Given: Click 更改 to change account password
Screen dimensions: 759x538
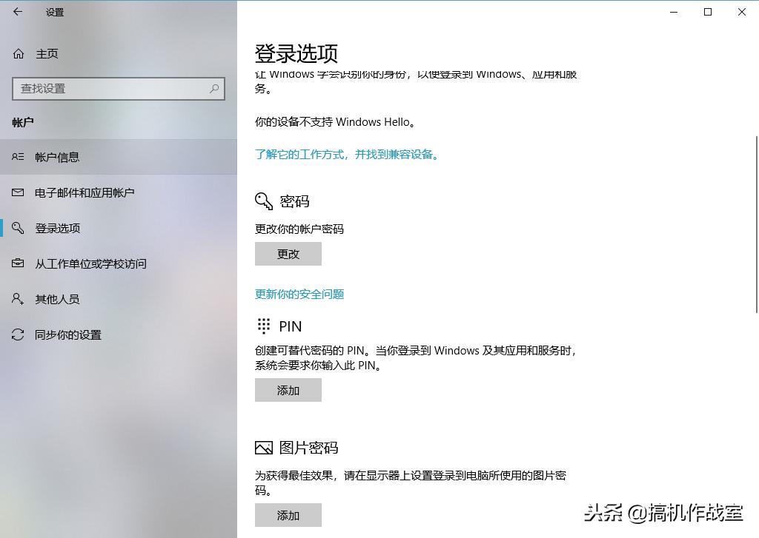Looking at the screenshot, I should [288, 254].
